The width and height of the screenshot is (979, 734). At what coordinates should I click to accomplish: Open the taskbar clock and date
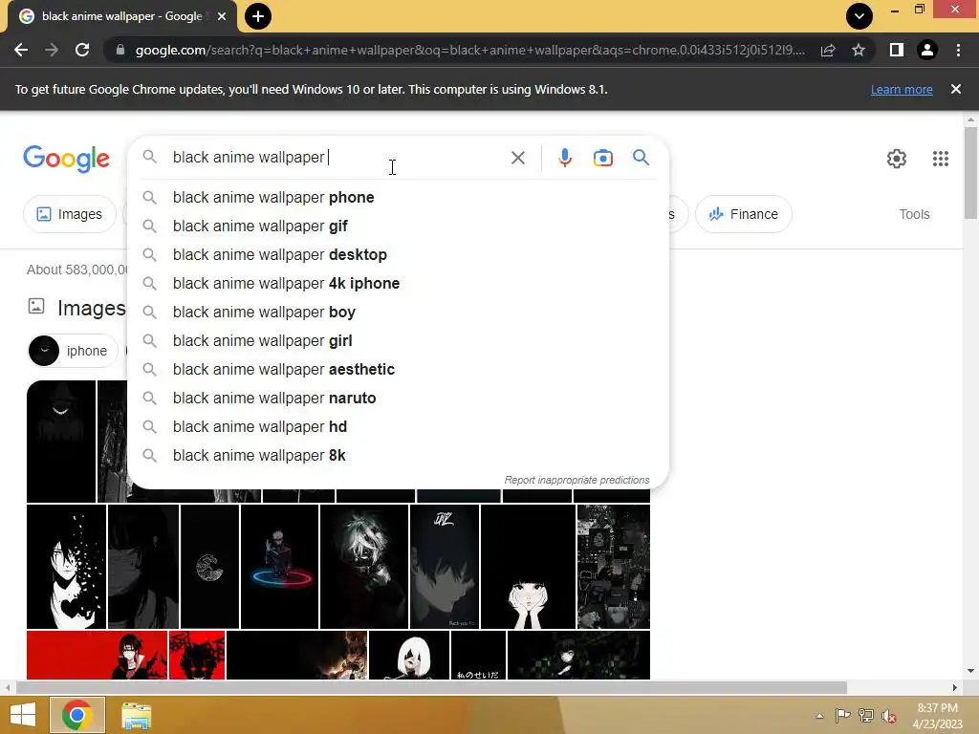coord(938,716)
